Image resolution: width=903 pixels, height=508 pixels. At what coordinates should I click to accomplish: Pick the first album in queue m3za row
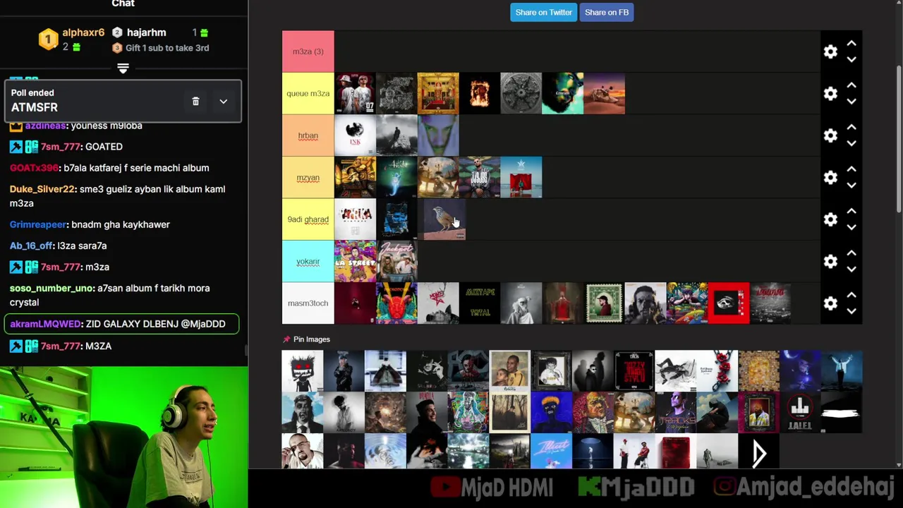pyautogui.click(x=355, y=93)
